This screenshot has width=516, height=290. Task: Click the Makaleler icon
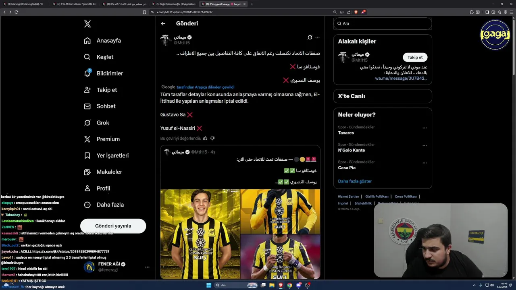pyautogui.click(x=87, y=172)
